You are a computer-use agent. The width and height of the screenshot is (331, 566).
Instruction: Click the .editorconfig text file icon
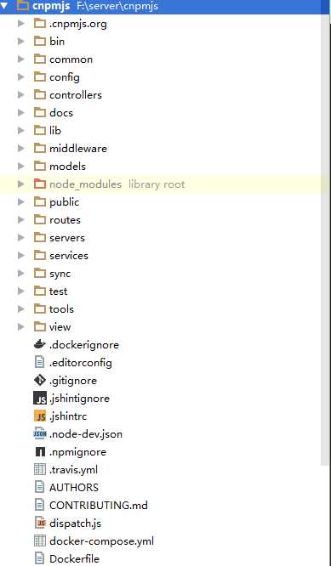click(39, 362)
